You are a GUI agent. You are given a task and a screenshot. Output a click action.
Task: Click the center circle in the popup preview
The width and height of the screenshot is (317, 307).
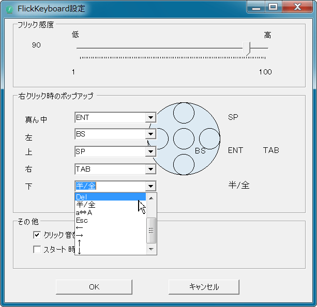[184, 139]
